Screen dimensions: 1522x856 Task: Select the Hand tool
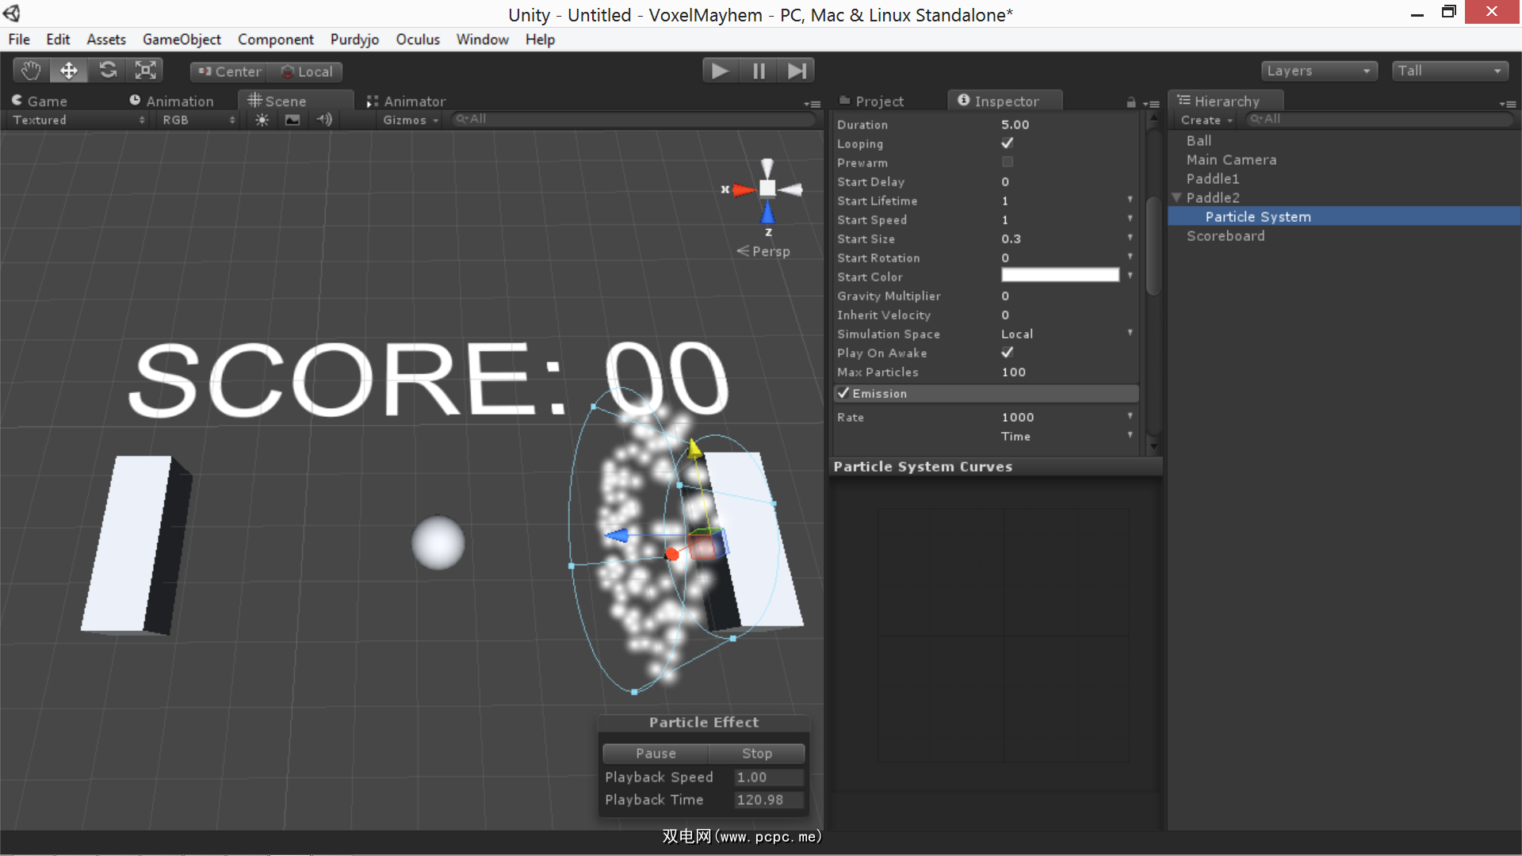31,71
